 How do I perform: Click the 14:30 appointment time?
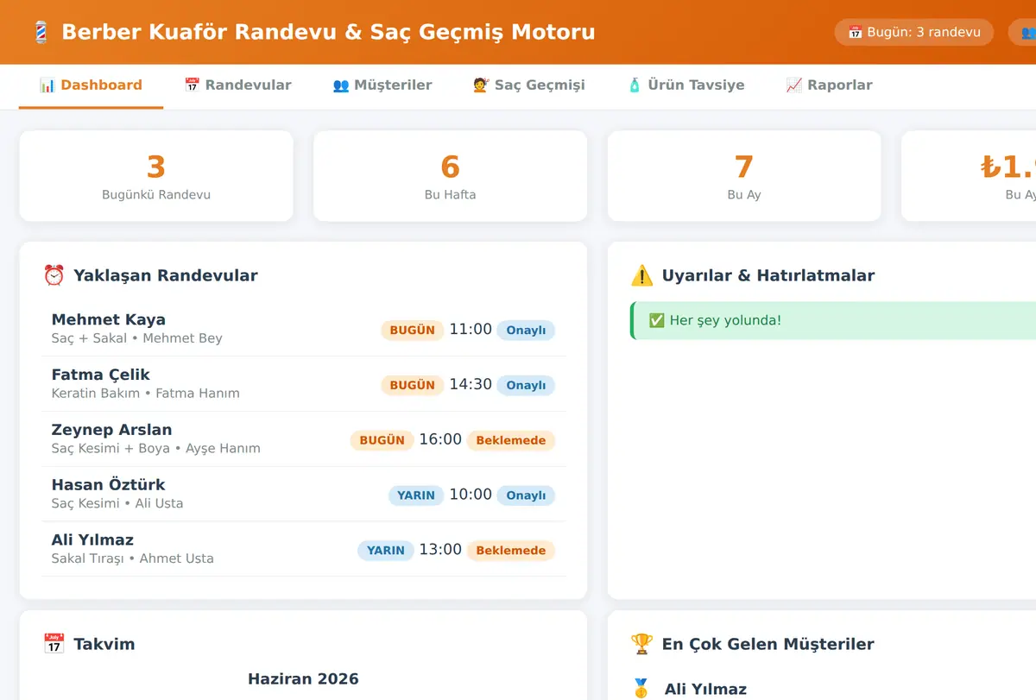click(x=471, y=384)
